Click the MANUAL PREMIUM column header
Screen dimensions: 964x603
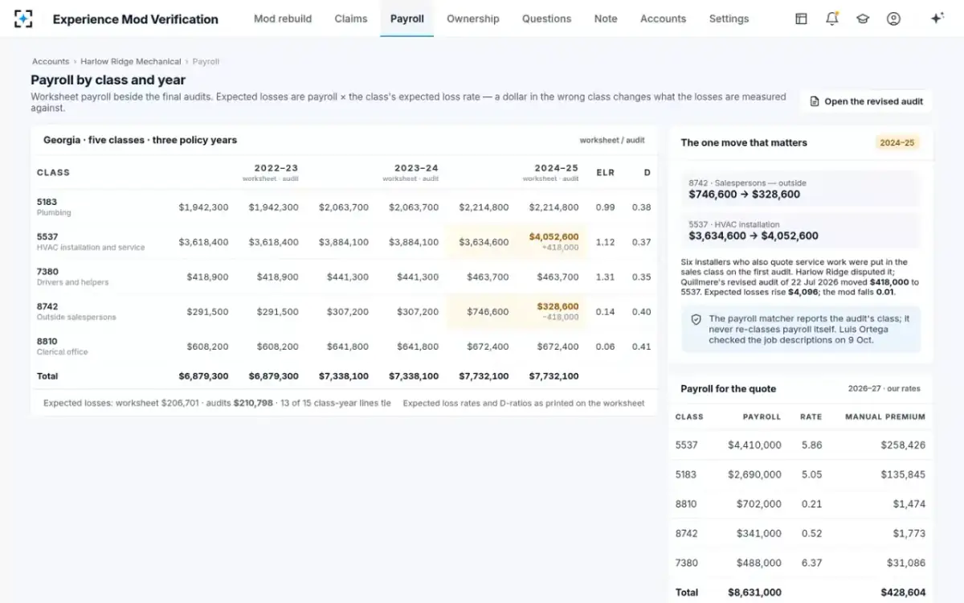click(x=885, y=416)
